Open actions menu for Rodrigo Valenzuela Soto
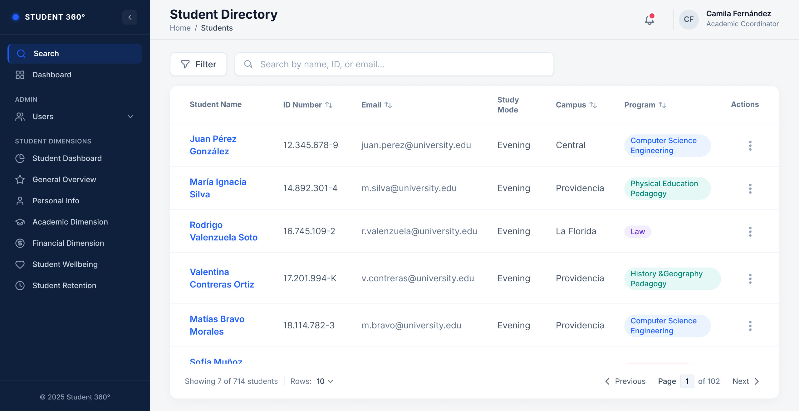The image size is (799, 411). (750, 232)
